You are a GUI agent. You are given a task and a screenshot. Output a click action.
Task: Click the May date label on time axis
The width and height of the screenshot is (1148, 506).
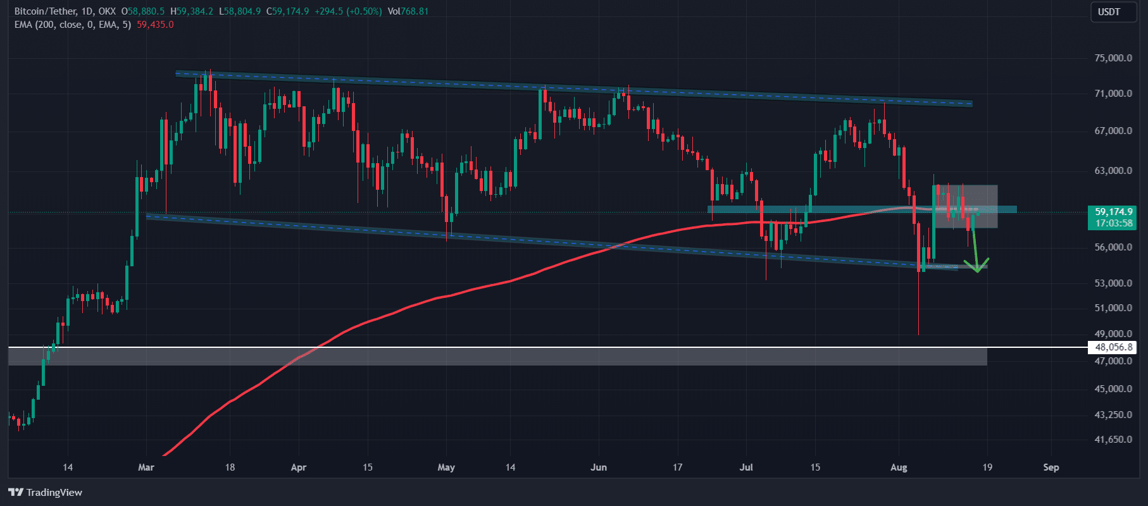click(446, 467)
